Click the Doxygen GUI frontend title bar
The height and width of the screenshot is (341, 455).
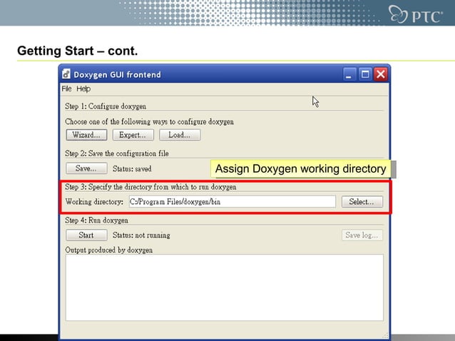click(203, 74)
